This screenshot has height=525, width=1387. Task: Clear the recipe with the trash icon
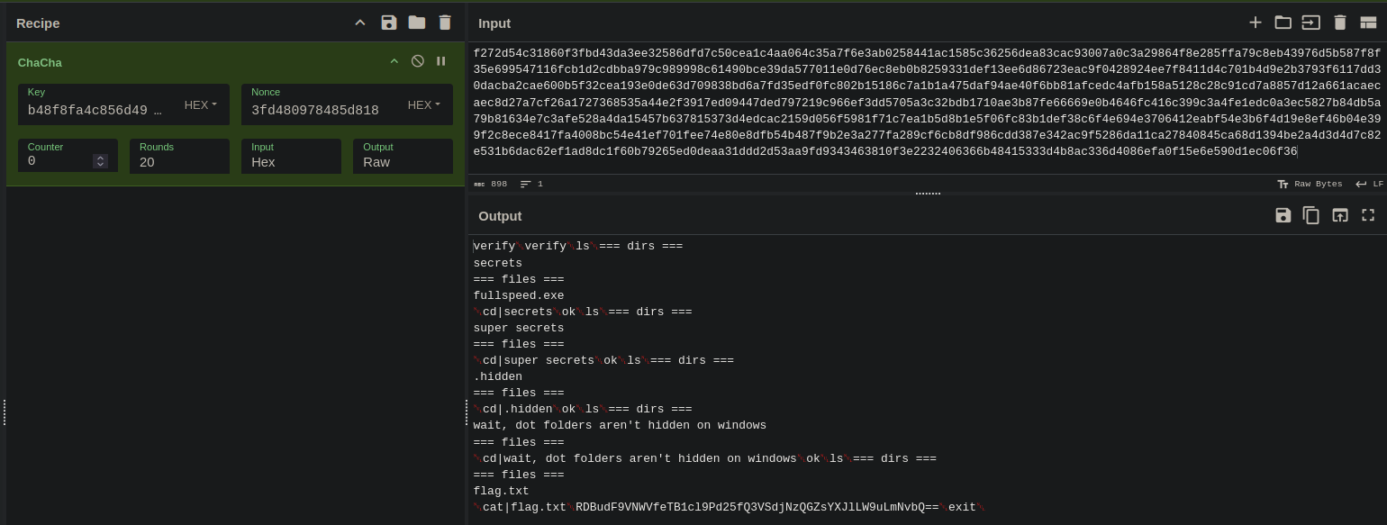(x=445, y=23)
